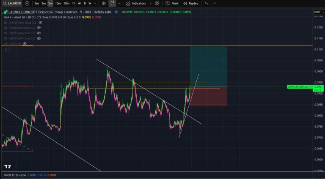Open the indicator templates grid icon

(x=157, y=3)
